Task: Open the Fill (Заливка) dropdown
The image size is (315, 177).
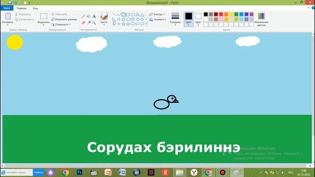Action: [x=157, y=20]
